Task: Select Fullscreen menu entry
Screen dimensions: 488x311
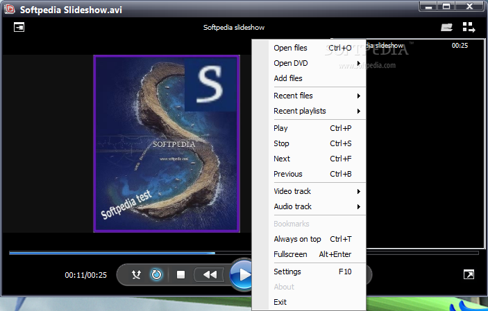Action: [x=317, y=254]
